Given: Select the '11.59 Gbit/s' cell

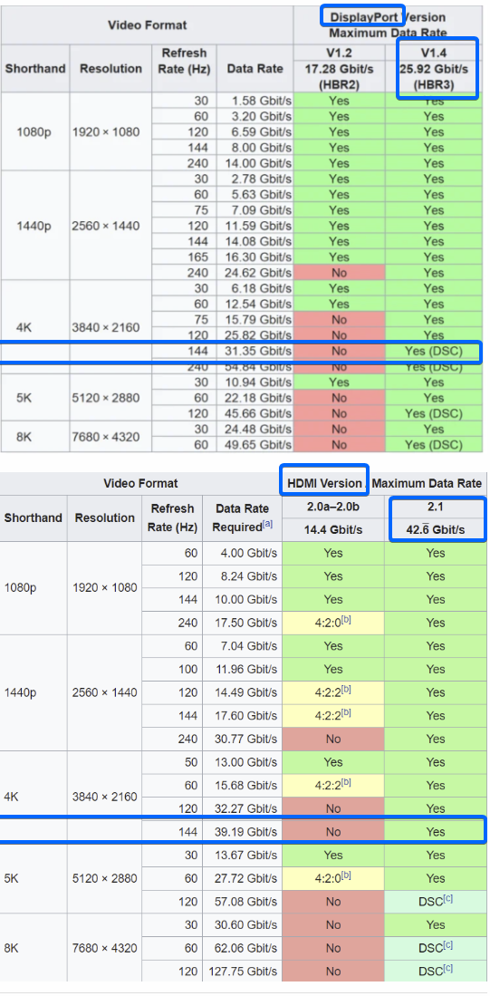Looking at the screenshot, I should 255,226.
